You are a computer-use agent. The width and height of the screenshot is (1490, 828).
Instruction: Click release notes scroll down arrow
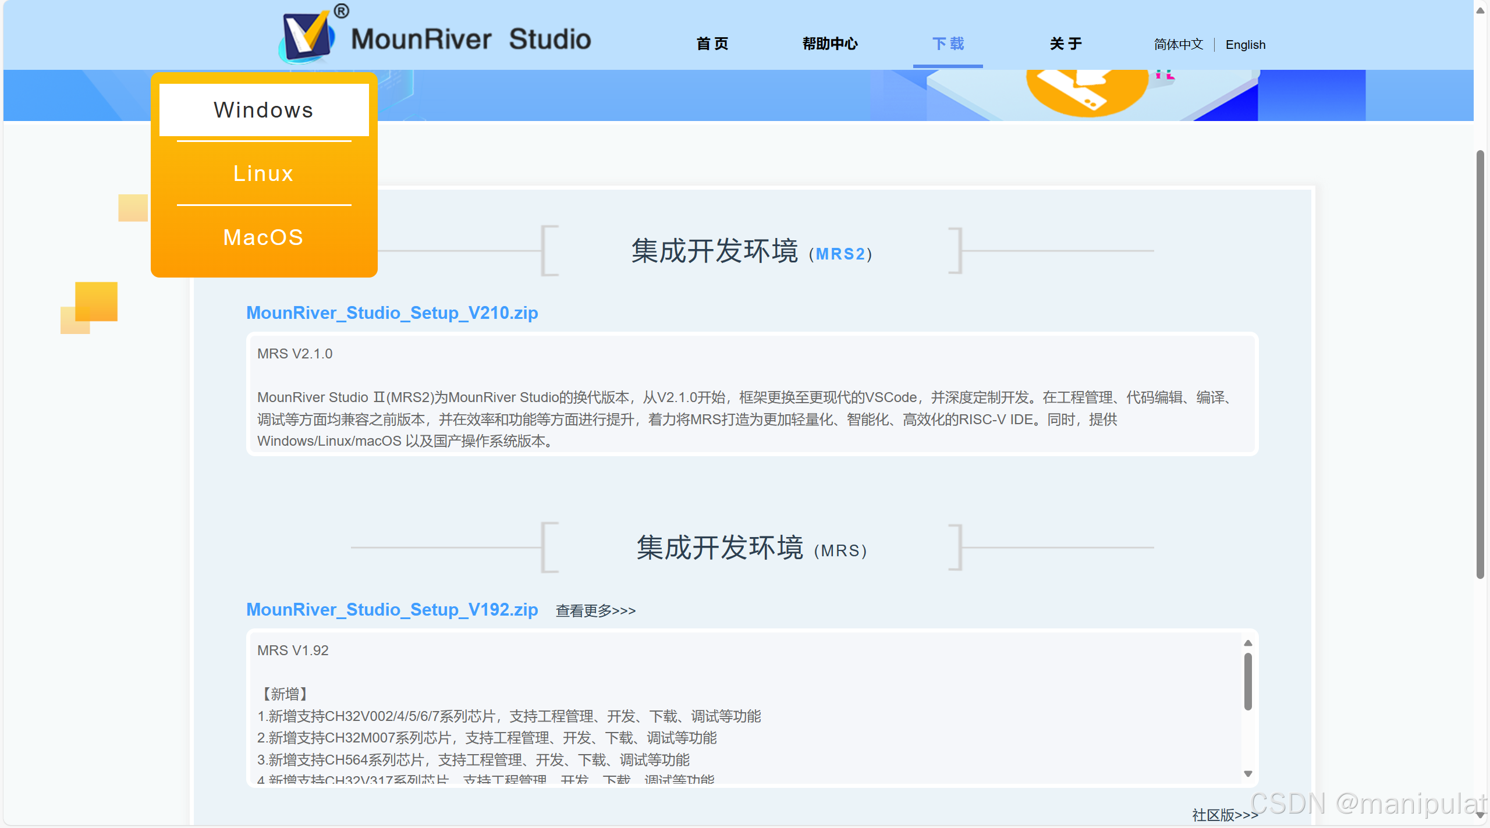coord(1248,774)
